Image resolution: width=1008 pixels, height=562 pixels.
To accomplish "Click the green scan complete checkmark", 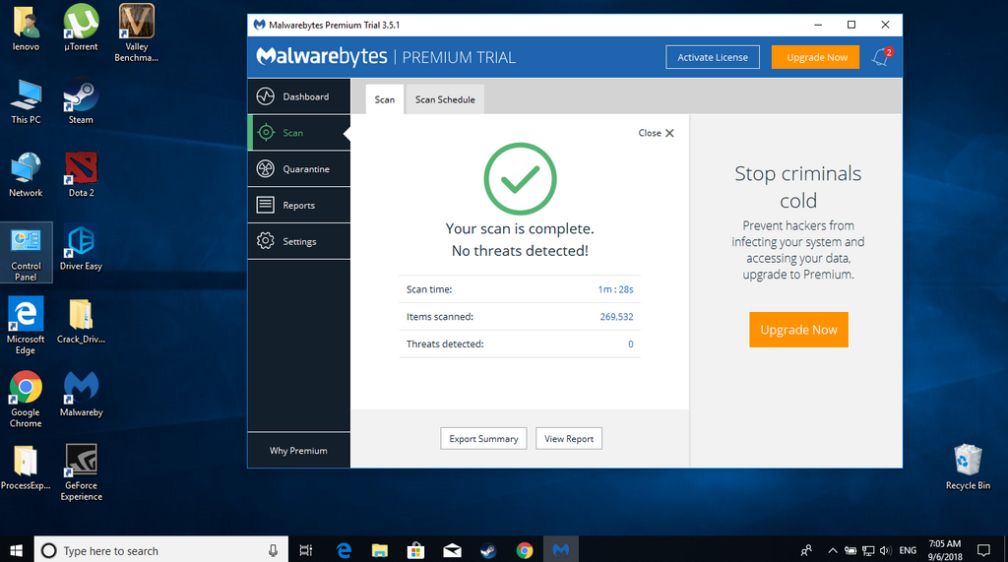I will [x=520, y=179].
